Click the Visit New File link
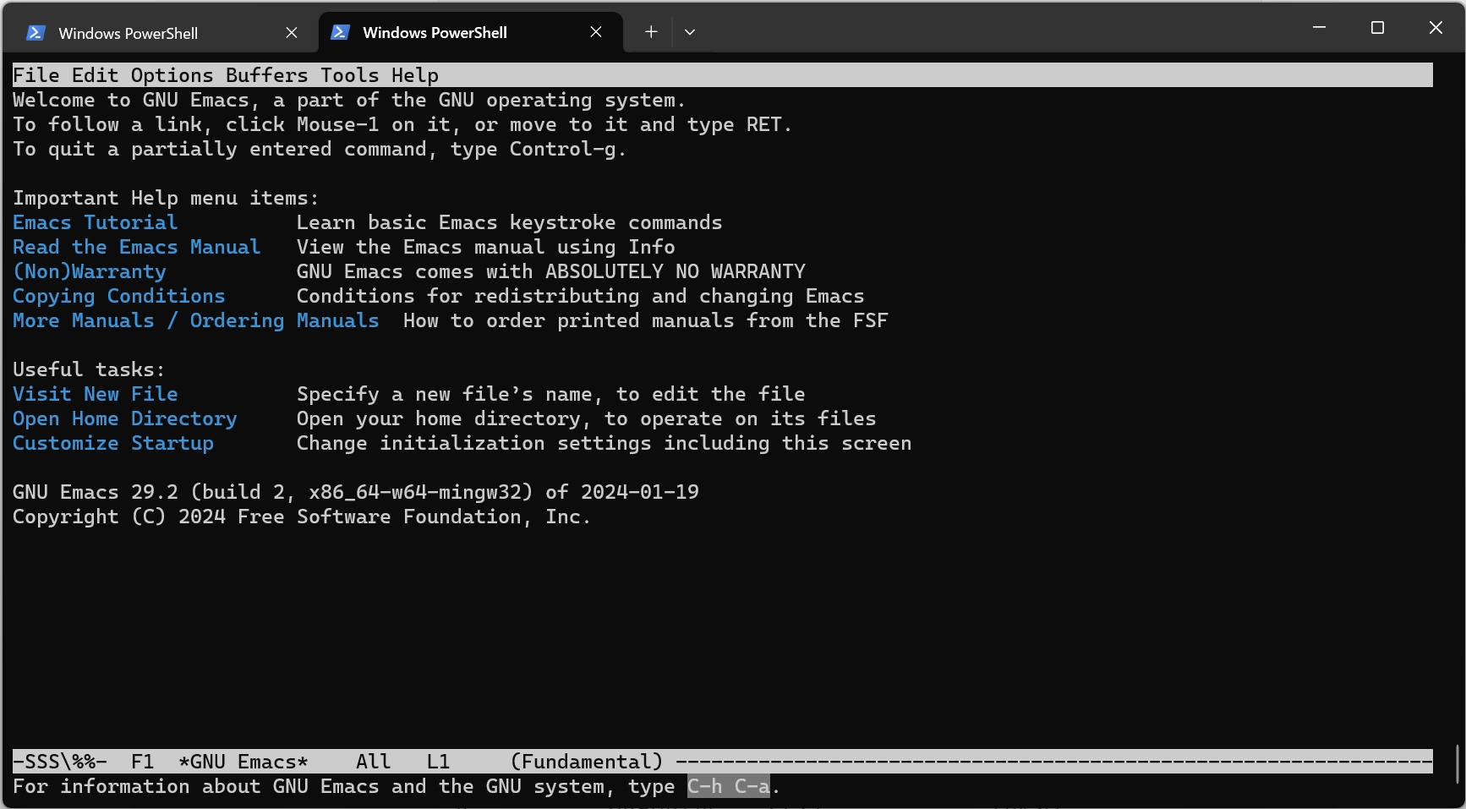1466x809 pixels. click(96, 394)
